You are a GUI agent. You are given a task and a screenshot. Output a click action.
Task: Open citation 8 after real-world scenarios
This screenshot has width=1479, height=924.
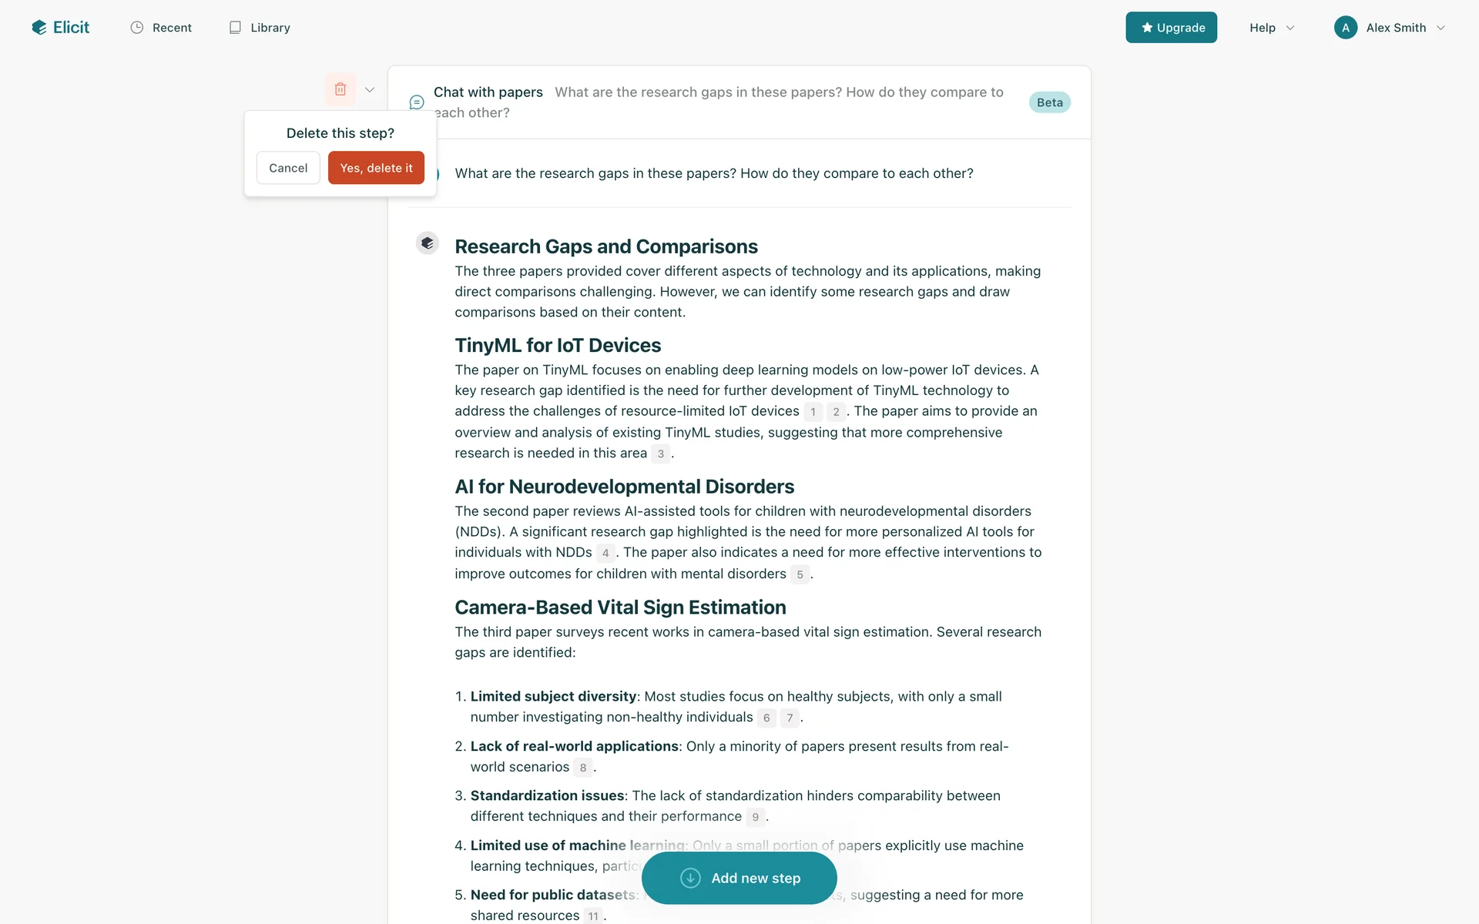coord(583,768)
